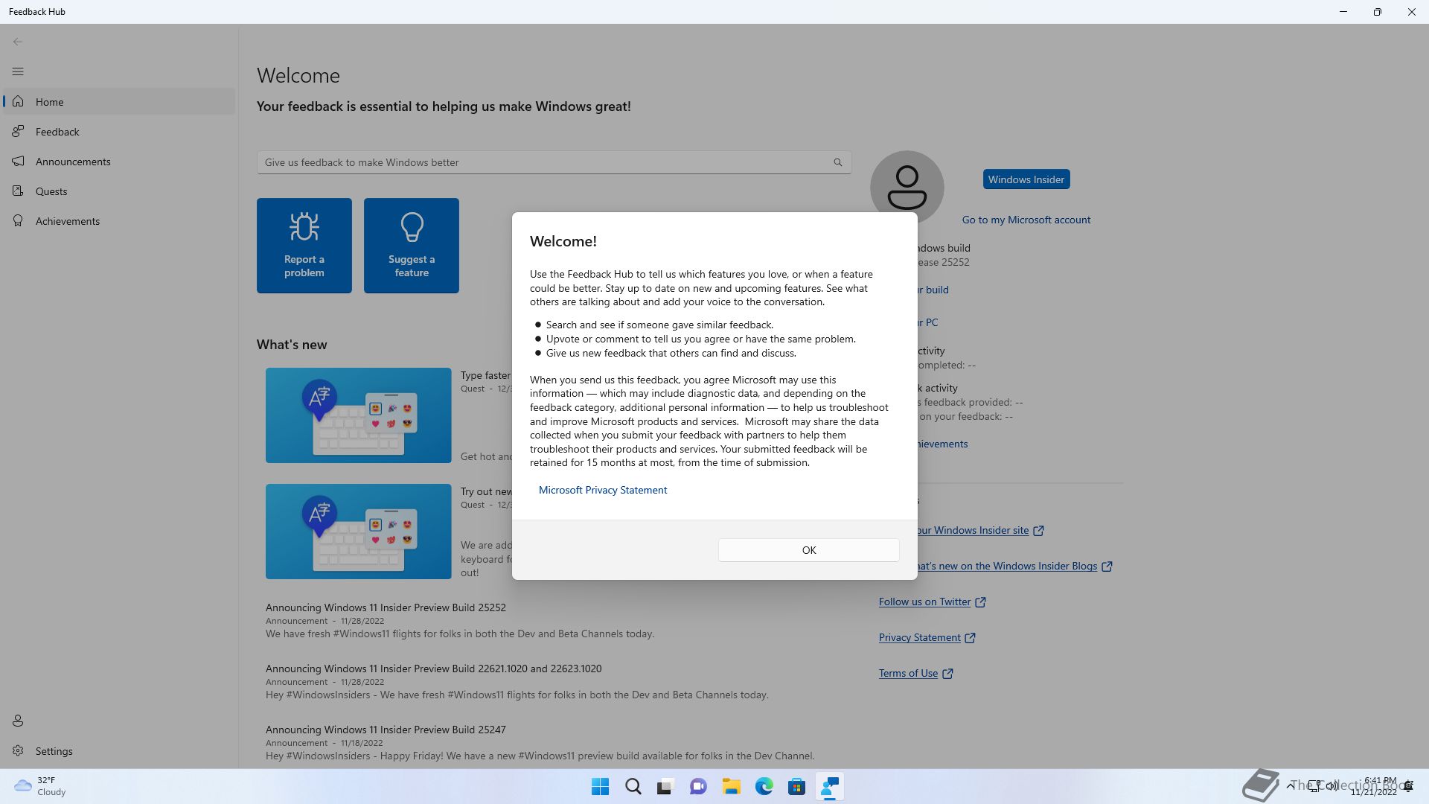Show hidden system tray icons chevron

tap(1290, 786)
